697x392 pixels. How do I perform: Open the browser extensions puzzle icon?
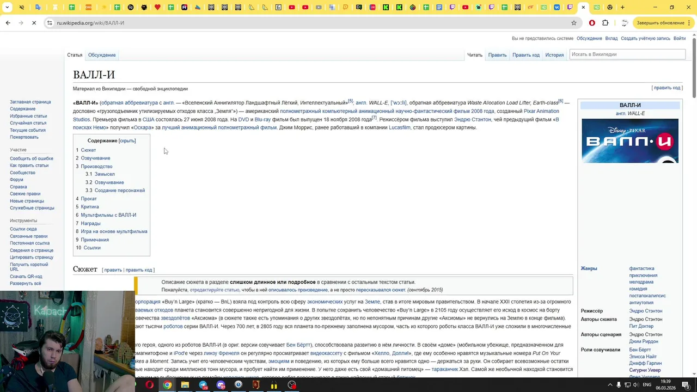coord(606,23)
